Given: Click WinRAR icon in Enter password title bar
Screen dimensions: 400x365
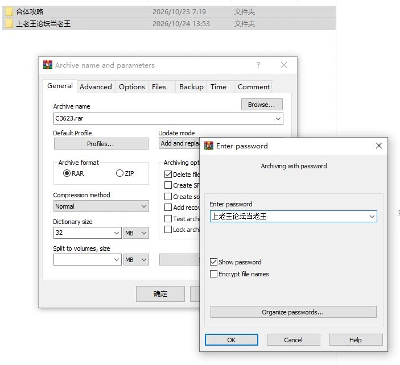Looking at the screenshot, I should (x=209, y=146).
